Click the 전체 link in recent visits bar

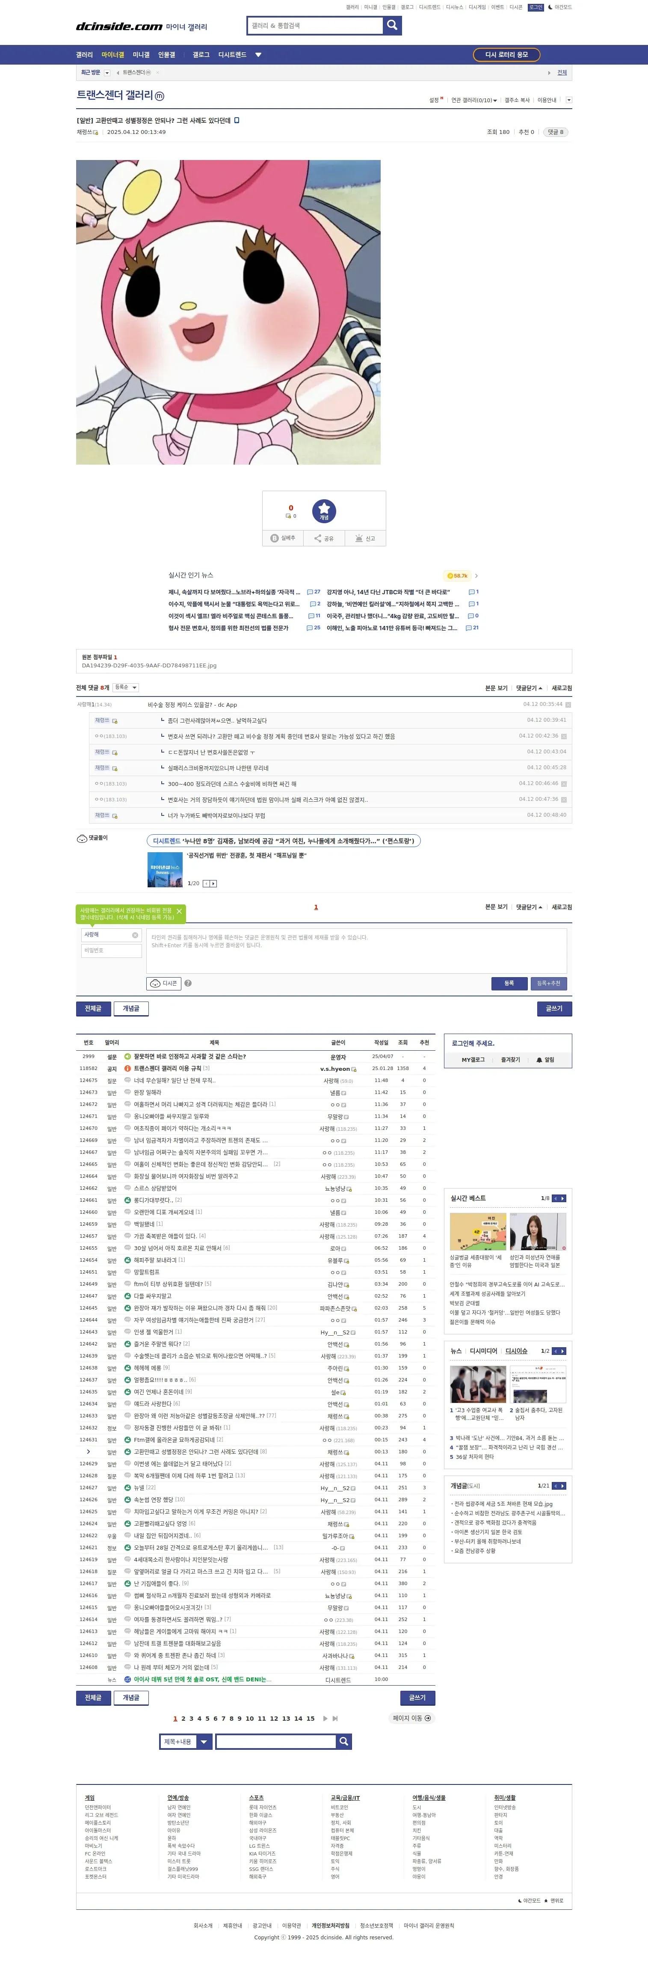click(562, 73)
